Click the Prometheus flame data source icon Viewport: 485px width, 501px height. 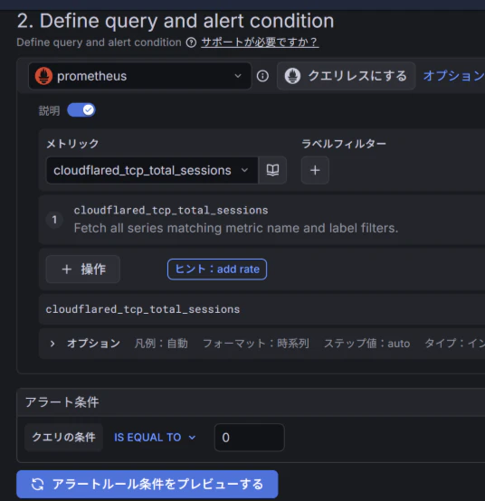tap(43, 76)
